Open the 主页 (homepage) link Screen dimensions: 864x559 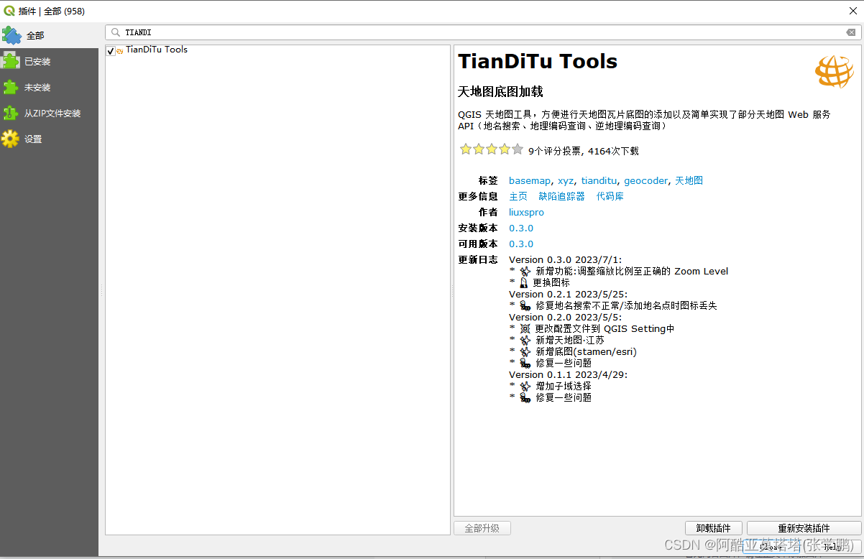click(518, 196)
